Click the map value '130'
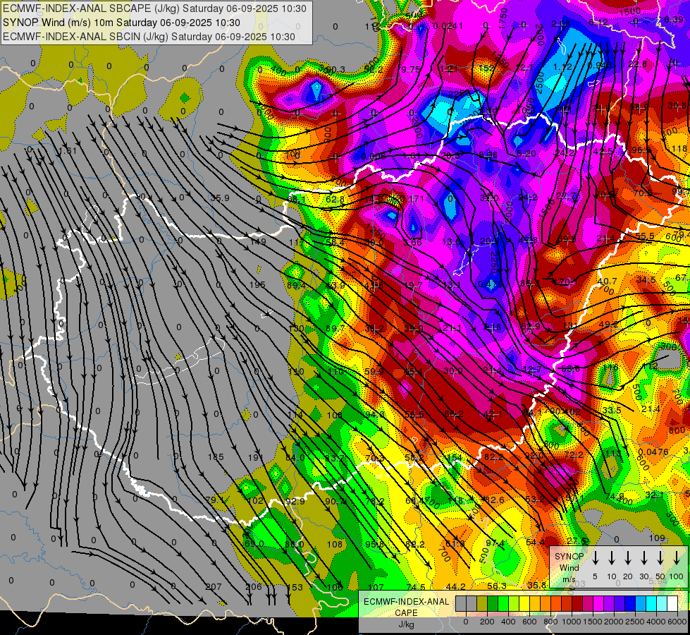This screenshot has height=635, width=690. [297, 328]
